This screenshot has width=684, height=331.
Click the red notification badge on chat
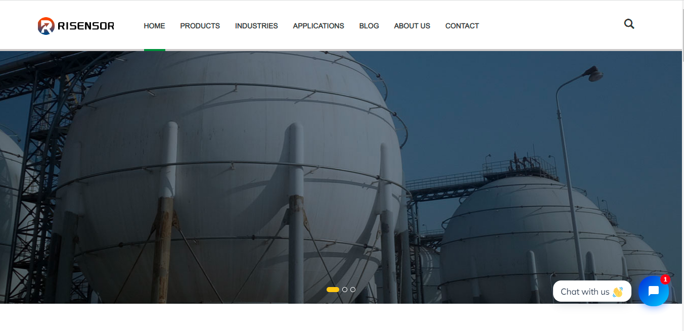665,279
